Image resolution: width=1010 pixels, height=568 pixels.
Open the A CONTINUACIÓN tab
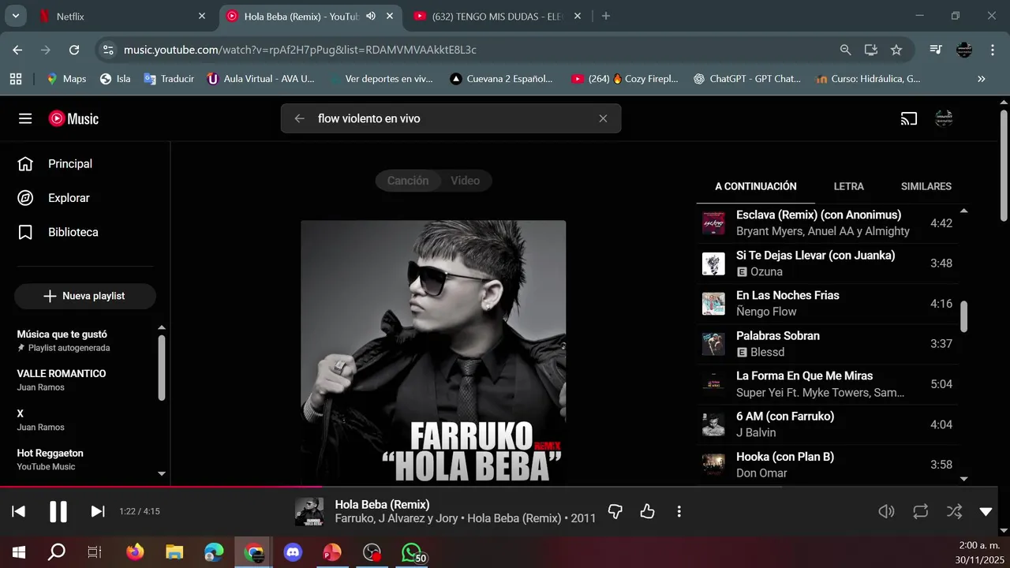[x=756, y=186]
